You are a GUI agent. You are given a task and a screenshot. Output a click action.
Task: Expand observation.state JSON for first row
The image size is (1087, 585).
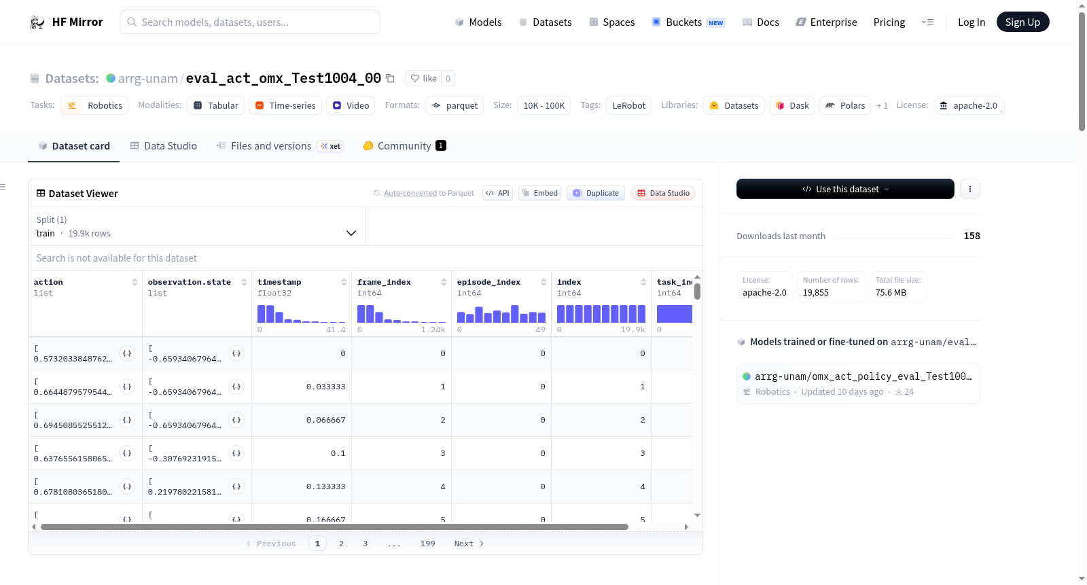pos(236,353)
